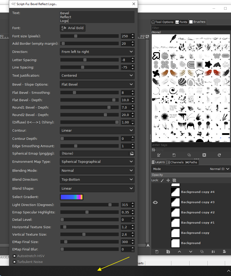Viewport: 231px width, 276px height.
Task: Open the layer Mode dropdown
Action: click(191, 169)
